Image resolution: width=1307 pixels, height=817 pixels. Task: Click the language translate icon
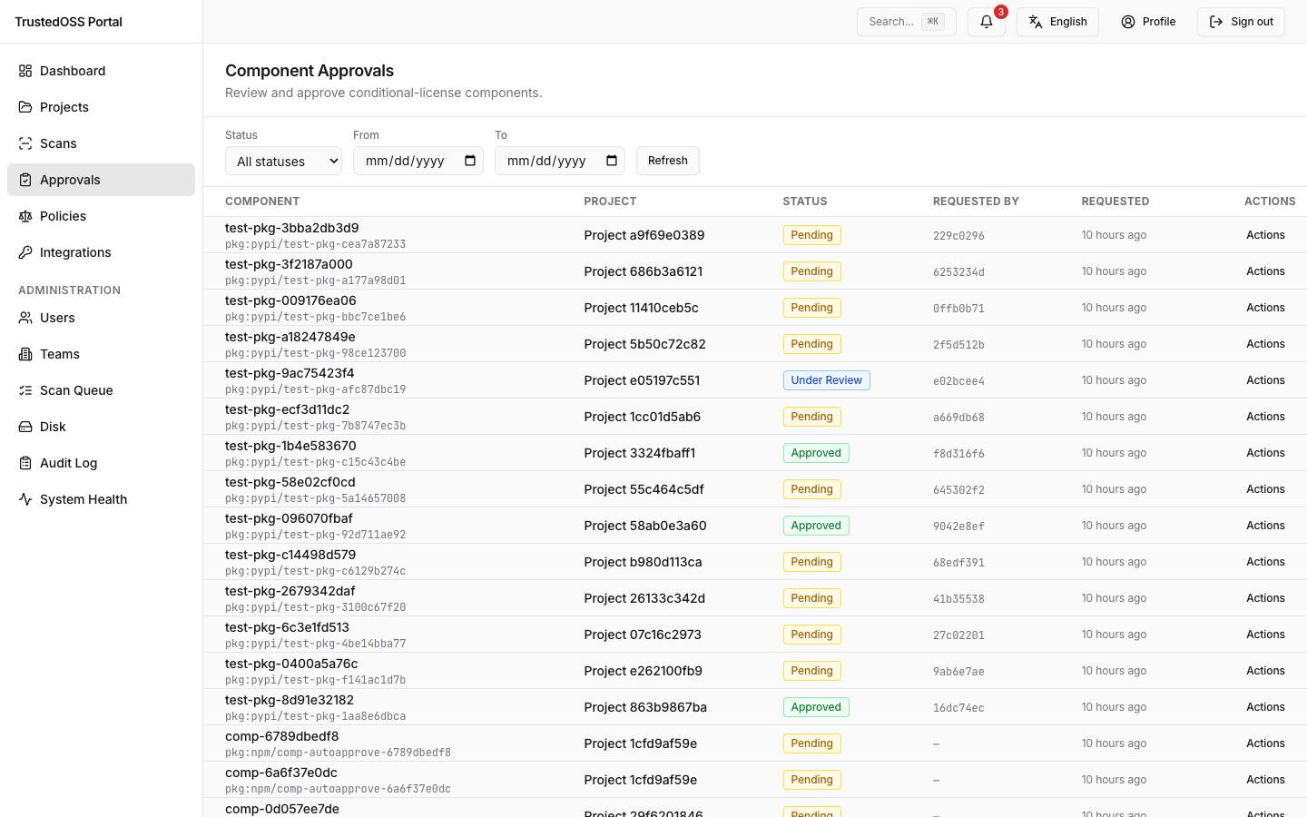[x=1036, y=22]
